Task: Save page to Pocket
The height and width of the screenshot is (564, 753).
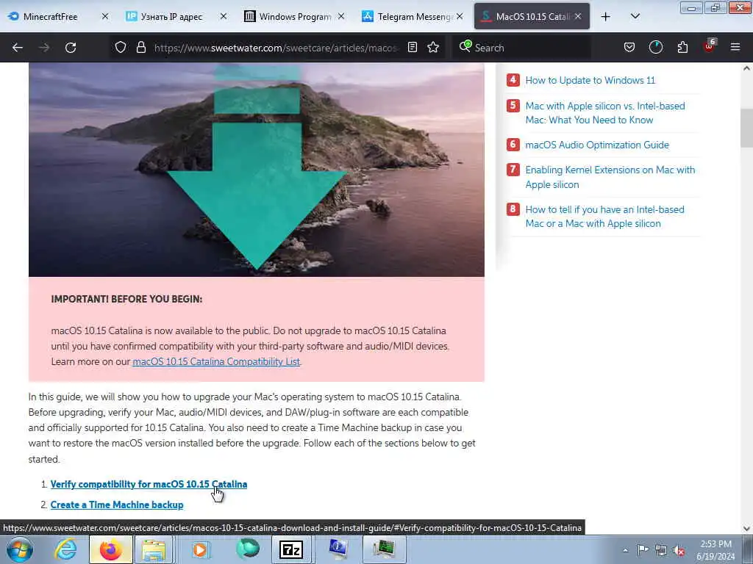Action: pyautogui.click(x=629, y=47)
